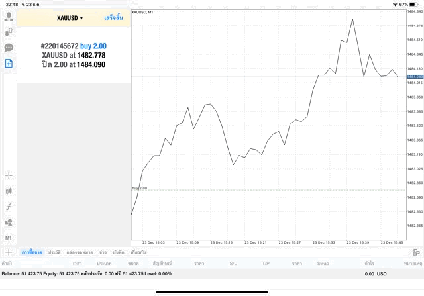424x296 pixels.
Task: Open the chat messages bubble icon
Action: [9, 48]
